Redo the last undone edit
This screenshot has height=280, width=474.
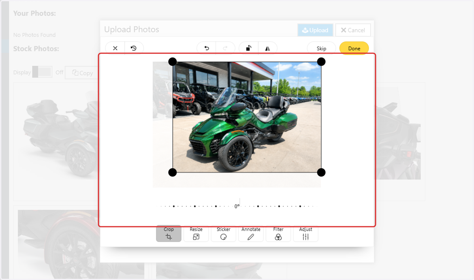tap(226, 48)
